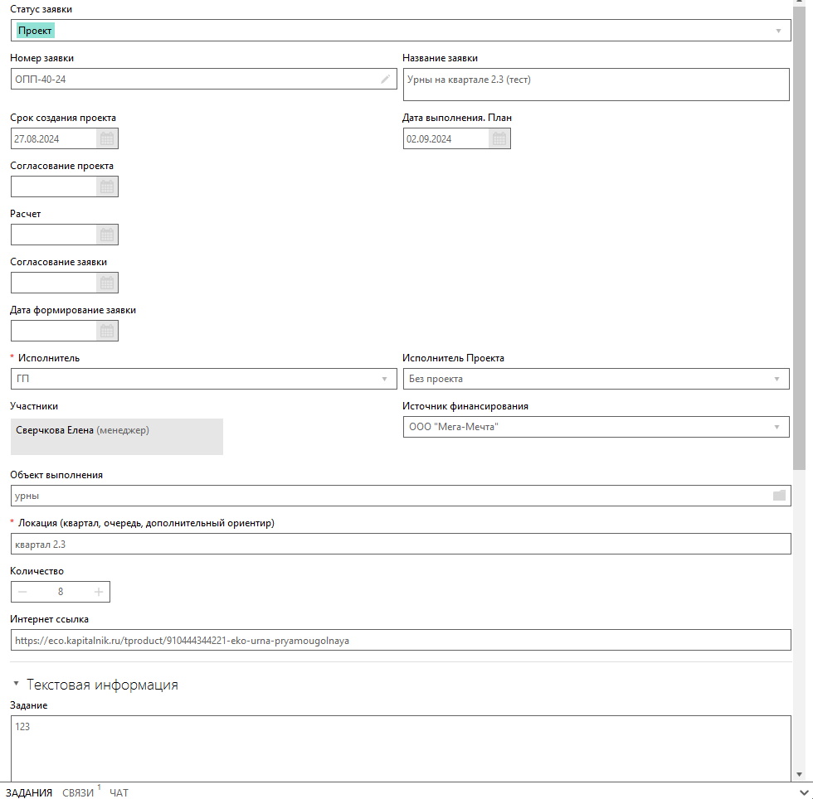Screen dimensions: 813x799
Task: Open the Исполнитель Проекта dropdown
Action: point(777,379)
